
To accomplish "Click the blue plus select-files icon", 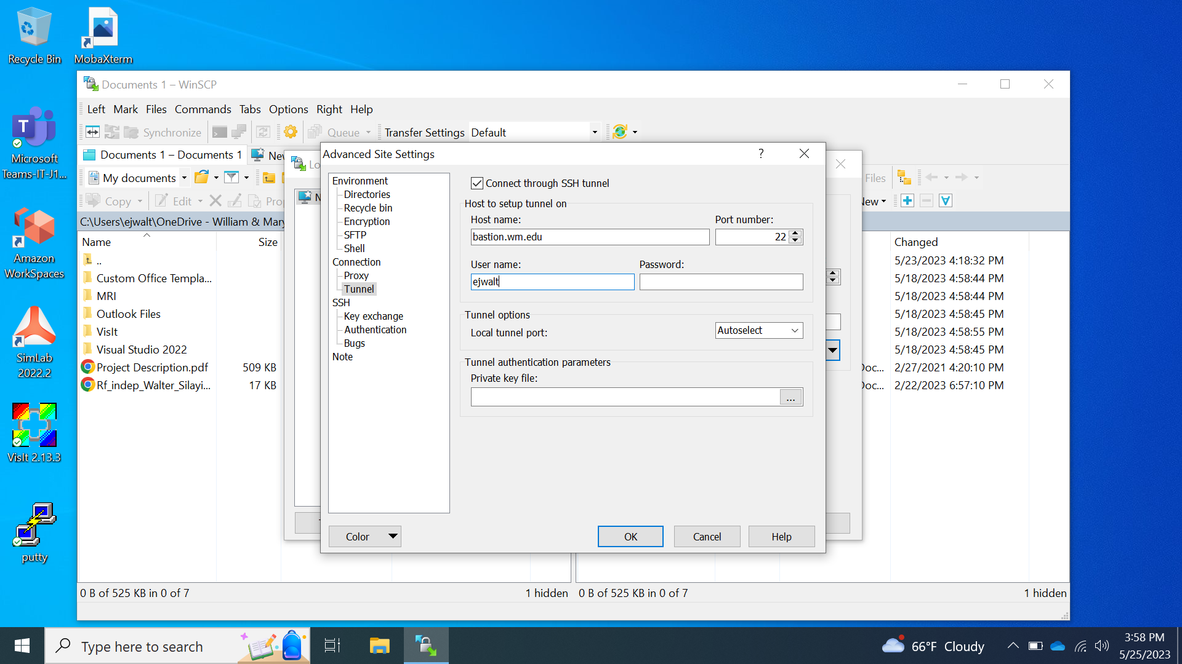I will (x=907, y=201).
